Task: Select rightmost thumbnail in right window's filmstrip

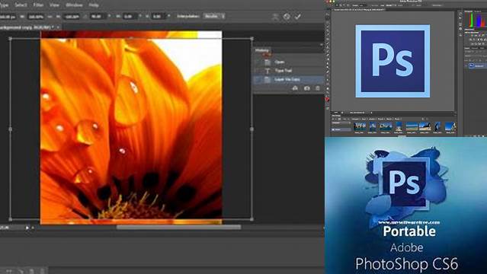Action: [x=450, y=126]
